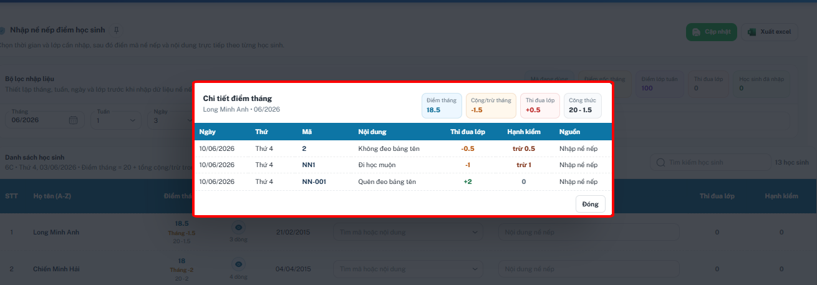817x285 pixels.
Task: Click the Thi đua lớp column header in the dialog
Action: click(467, 132)
